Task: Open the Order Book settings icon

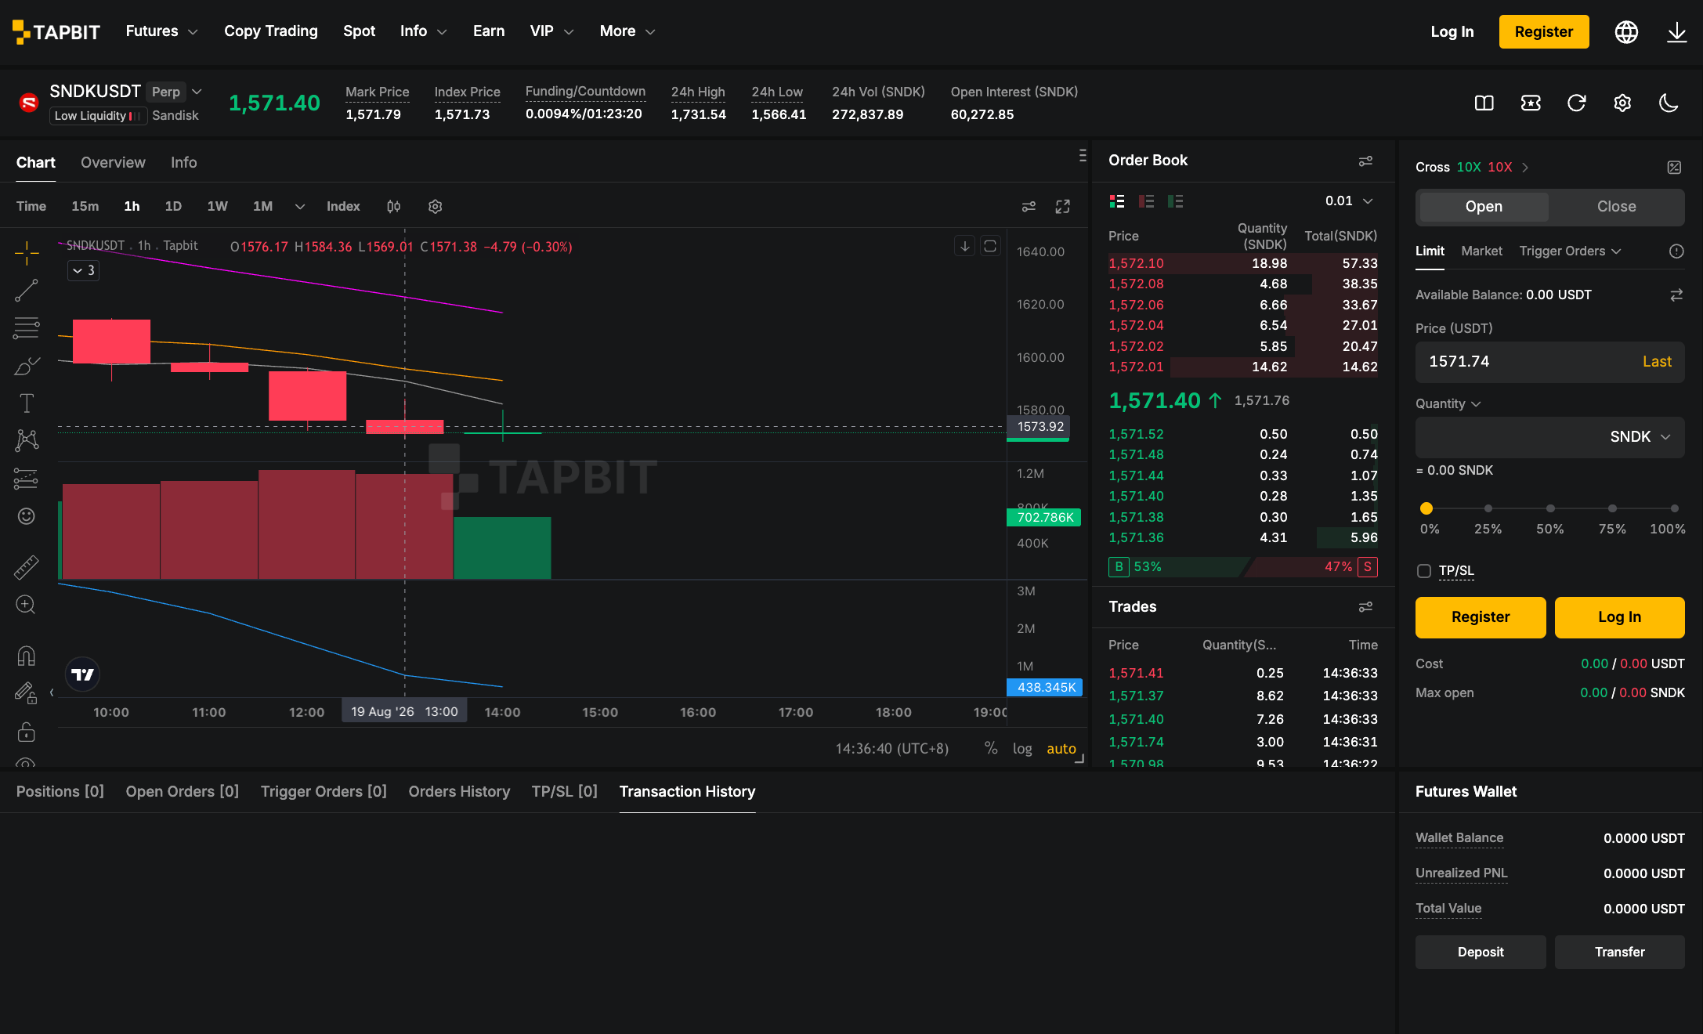Action: point(1365,161)
